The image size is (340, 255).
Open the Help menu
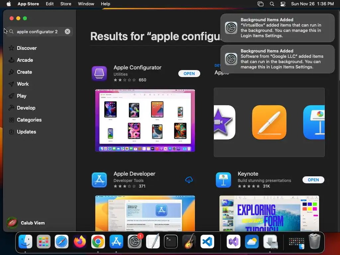(x=105, y=4)
